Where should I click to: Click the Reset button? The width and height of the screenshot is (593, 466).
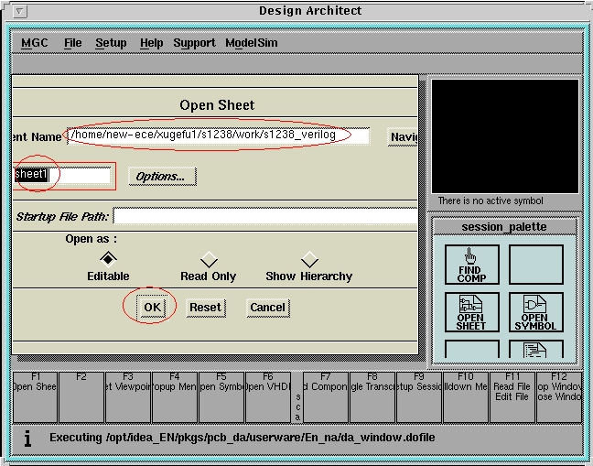(205, 308)
